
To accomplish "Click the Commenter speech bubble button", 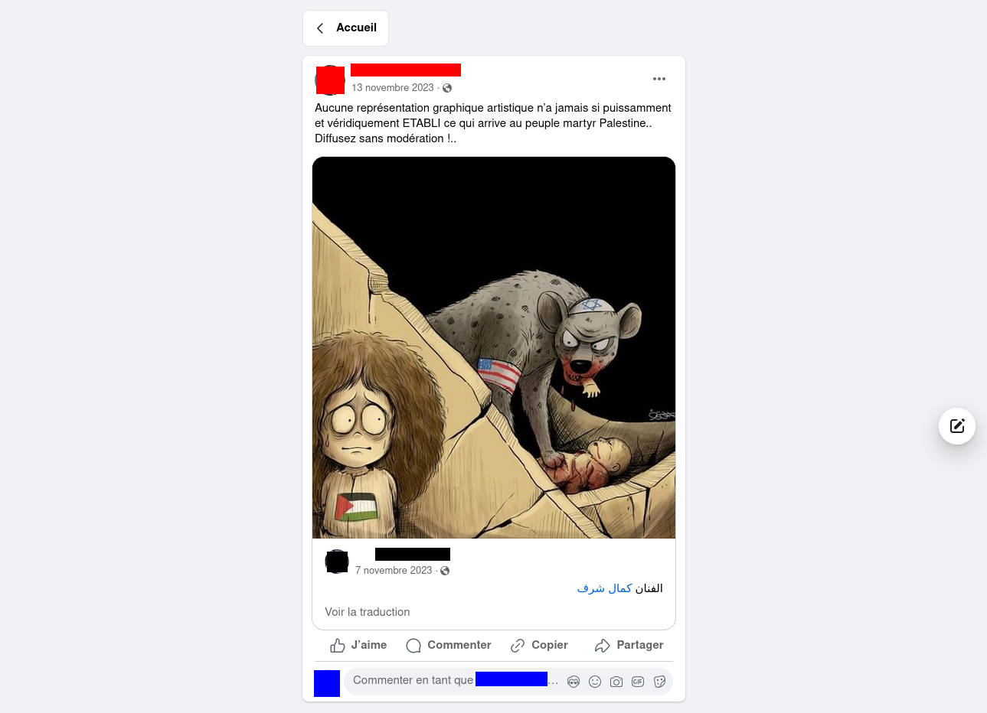I will pos(449,646).
